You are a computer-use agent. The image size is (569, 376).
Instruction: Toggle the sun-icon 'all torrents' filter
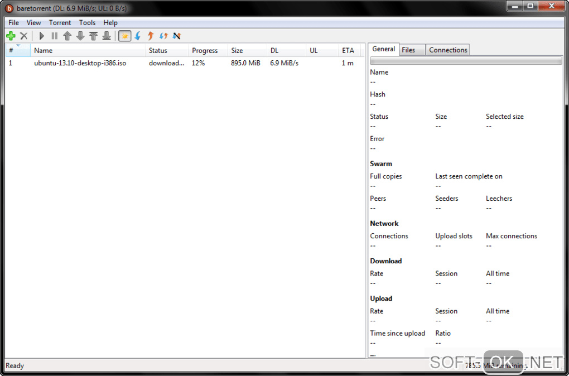pos(125,36)
